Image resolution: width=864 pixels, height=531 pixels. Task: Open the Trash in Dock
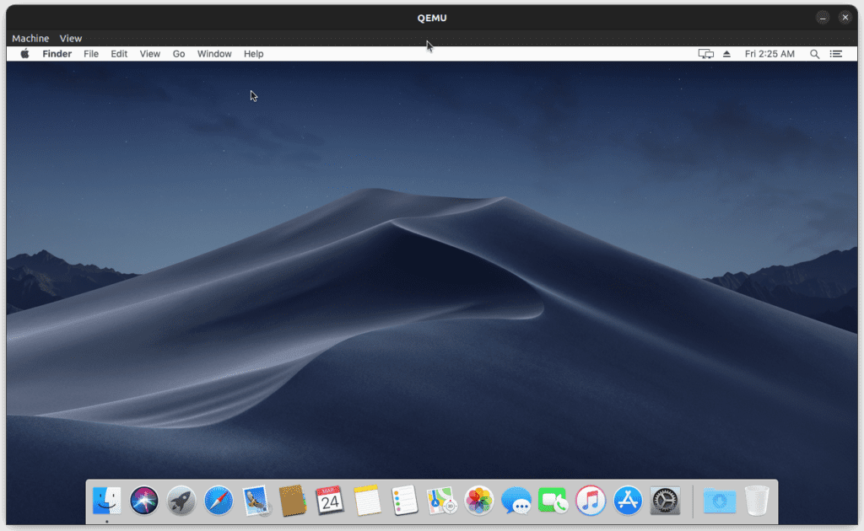click(757, 501)
